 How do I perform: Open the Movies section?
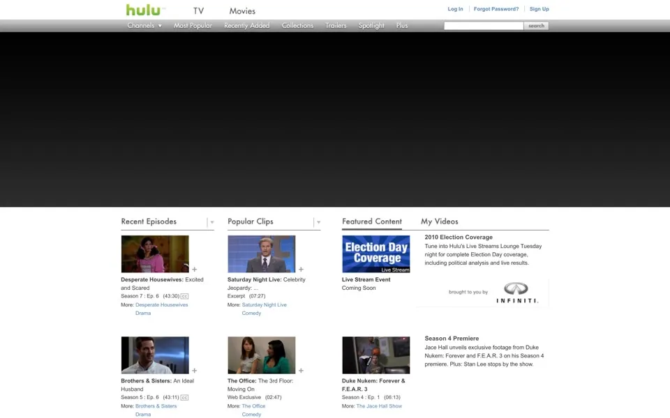point(242,11)
